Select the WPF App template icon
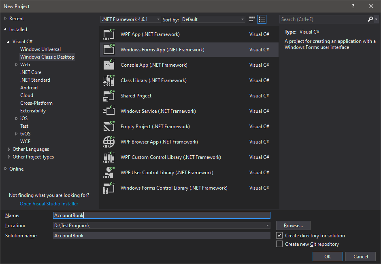 (x=109, y=34)
